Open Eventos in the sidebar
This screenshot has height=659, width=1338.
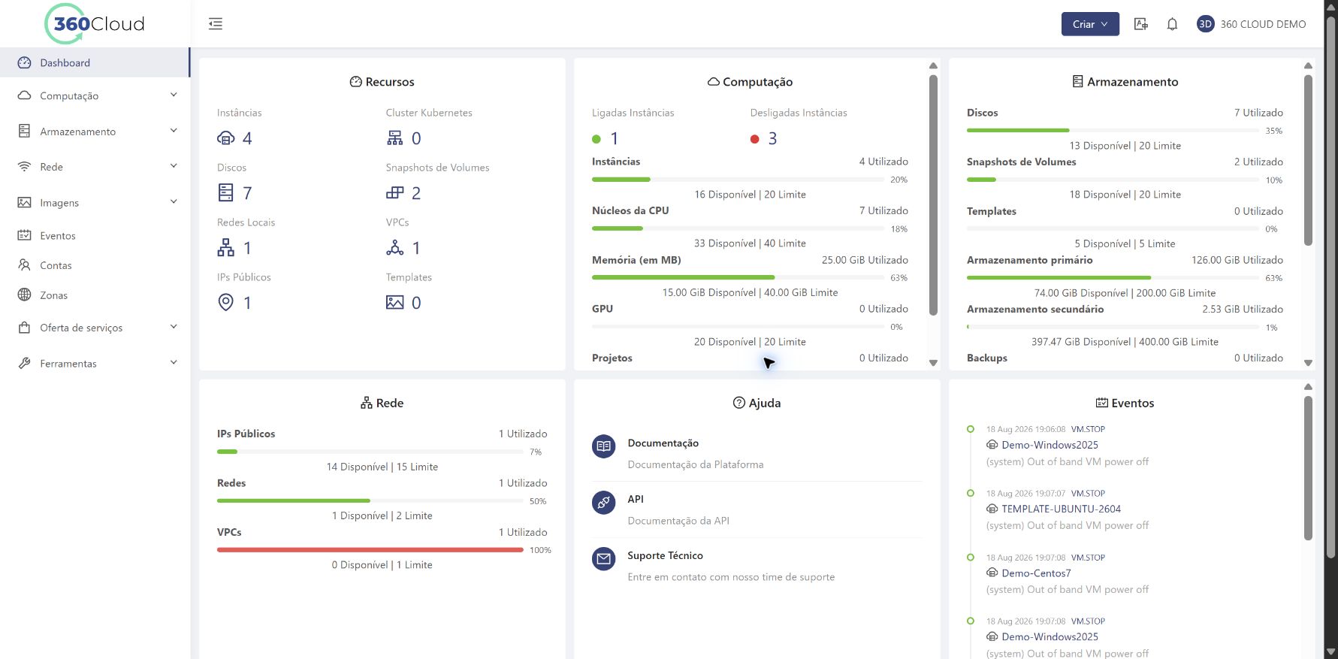(95, 236)
